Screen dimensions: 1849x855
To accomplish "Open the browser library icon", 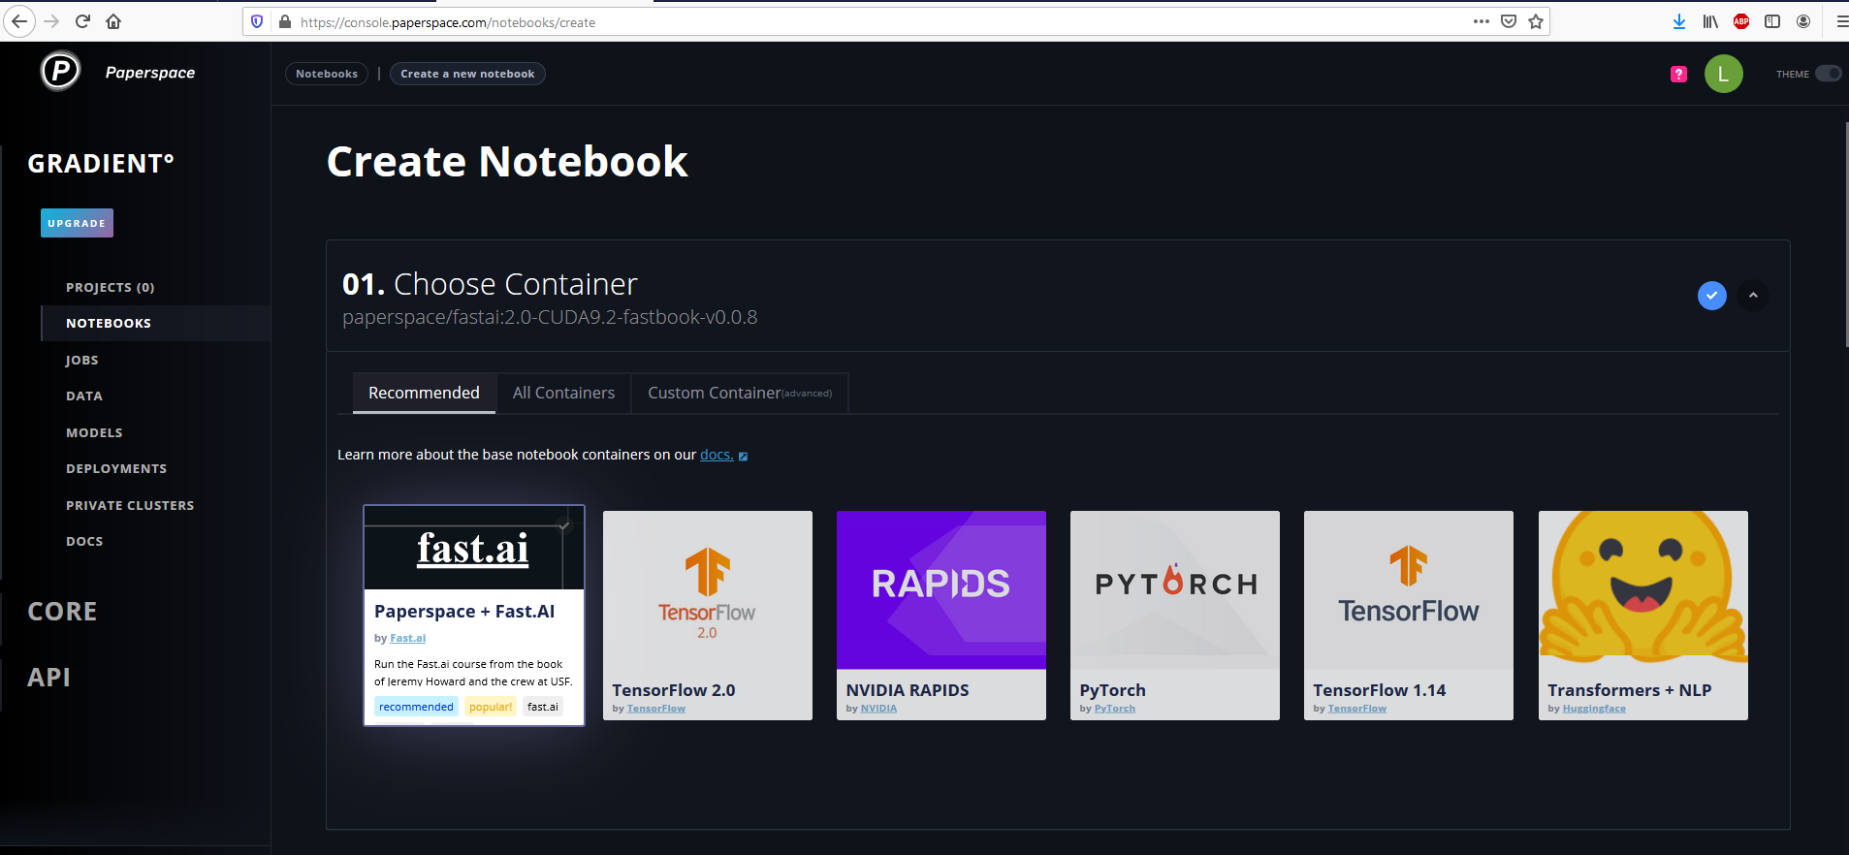I will 1710,21.
